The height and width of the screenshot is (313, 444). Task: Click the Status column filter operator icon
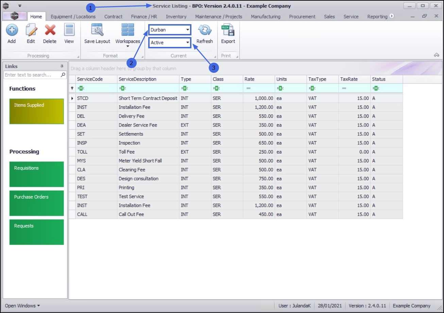(x=375, y=88)
